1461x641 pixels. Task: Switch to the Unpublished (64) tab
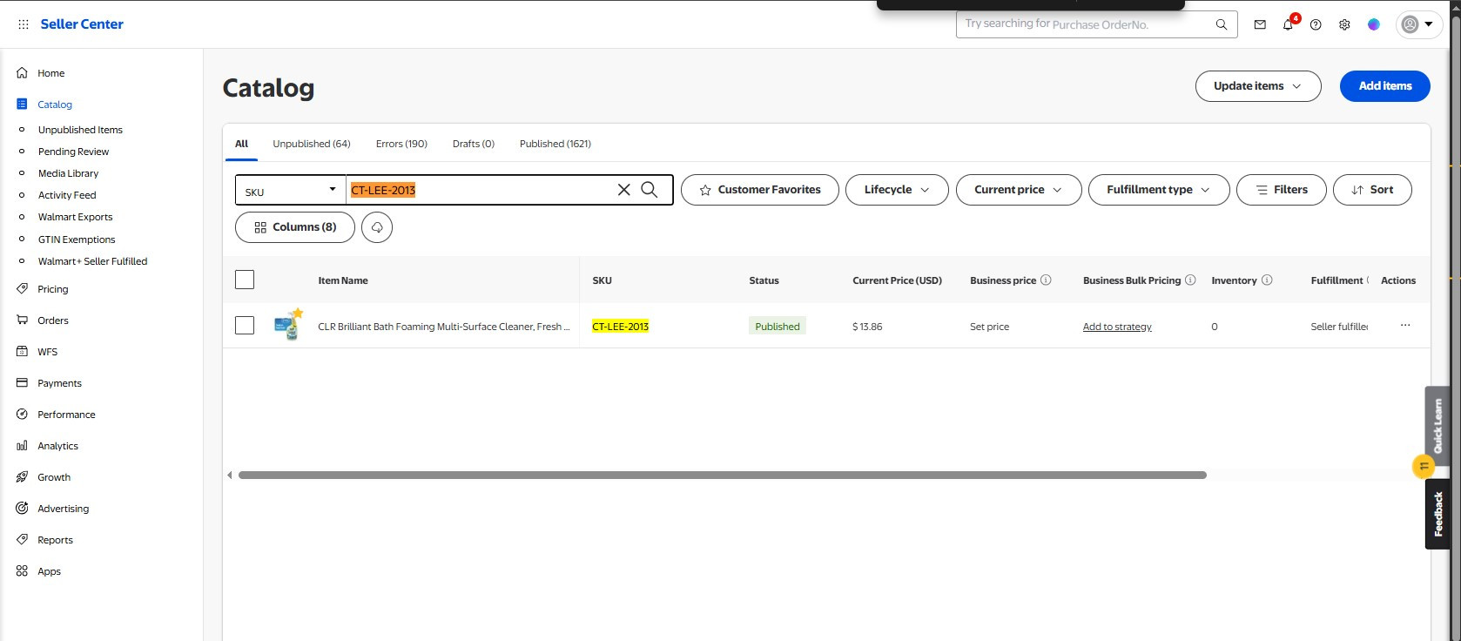point(312,144)
